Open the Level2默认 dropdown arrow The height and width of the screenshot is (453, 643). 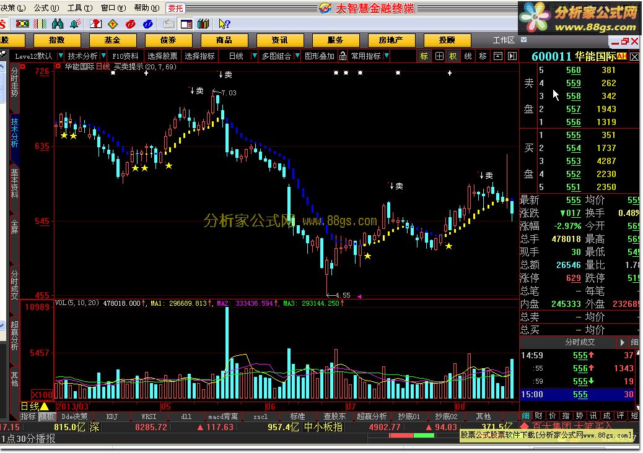(x=61, y=55)
